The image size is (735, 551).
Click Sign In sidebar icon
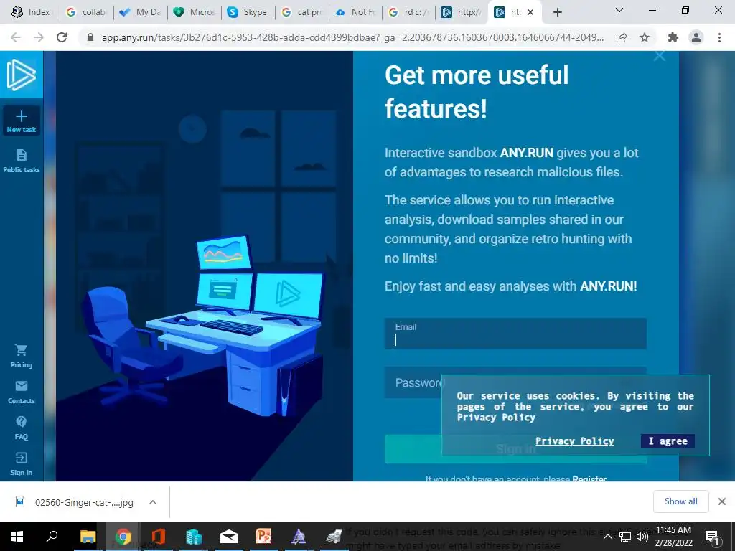(x=21, y=464)
